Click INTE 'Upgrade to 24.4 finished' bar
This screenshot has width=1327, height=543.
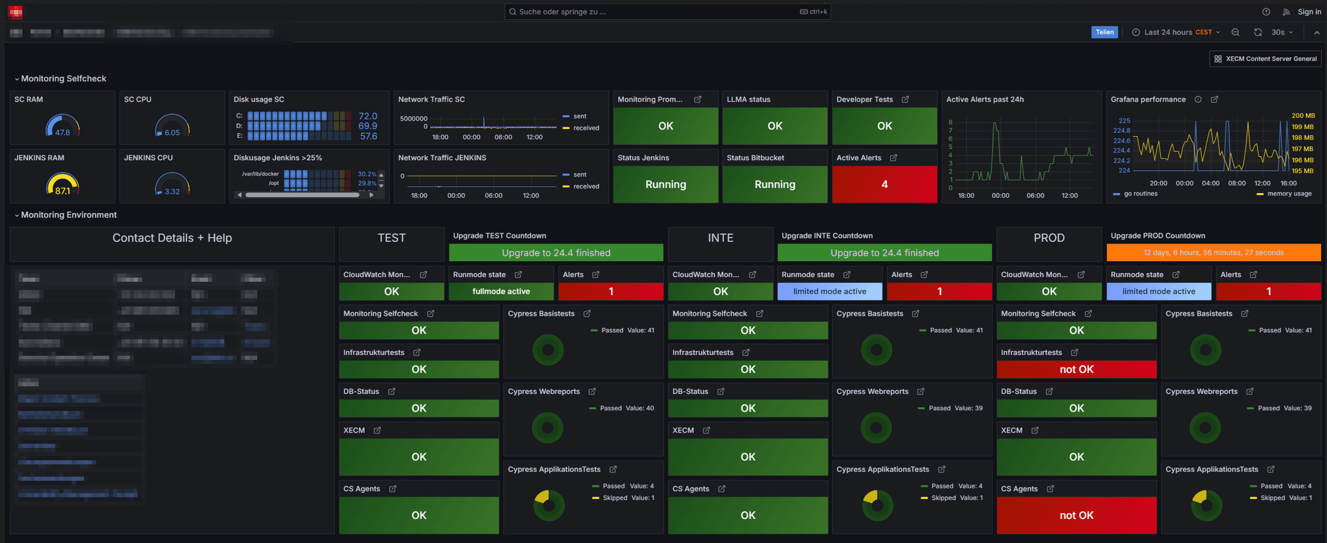pyautogui.click(x=885, y=252)
